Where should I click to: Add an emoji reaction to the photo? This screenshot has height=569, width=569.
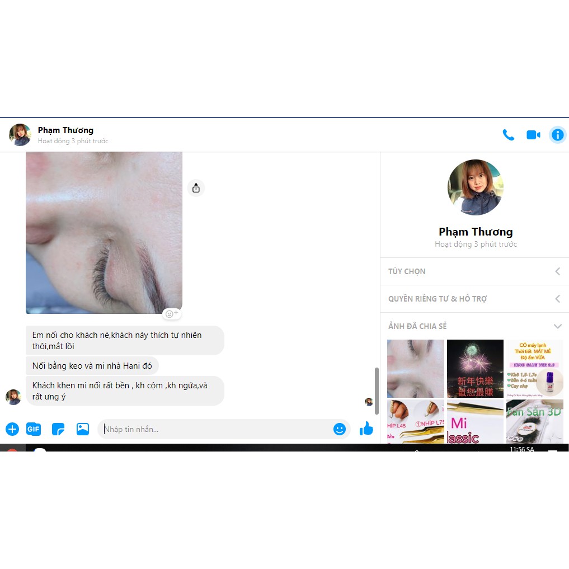tap(172, 314)
